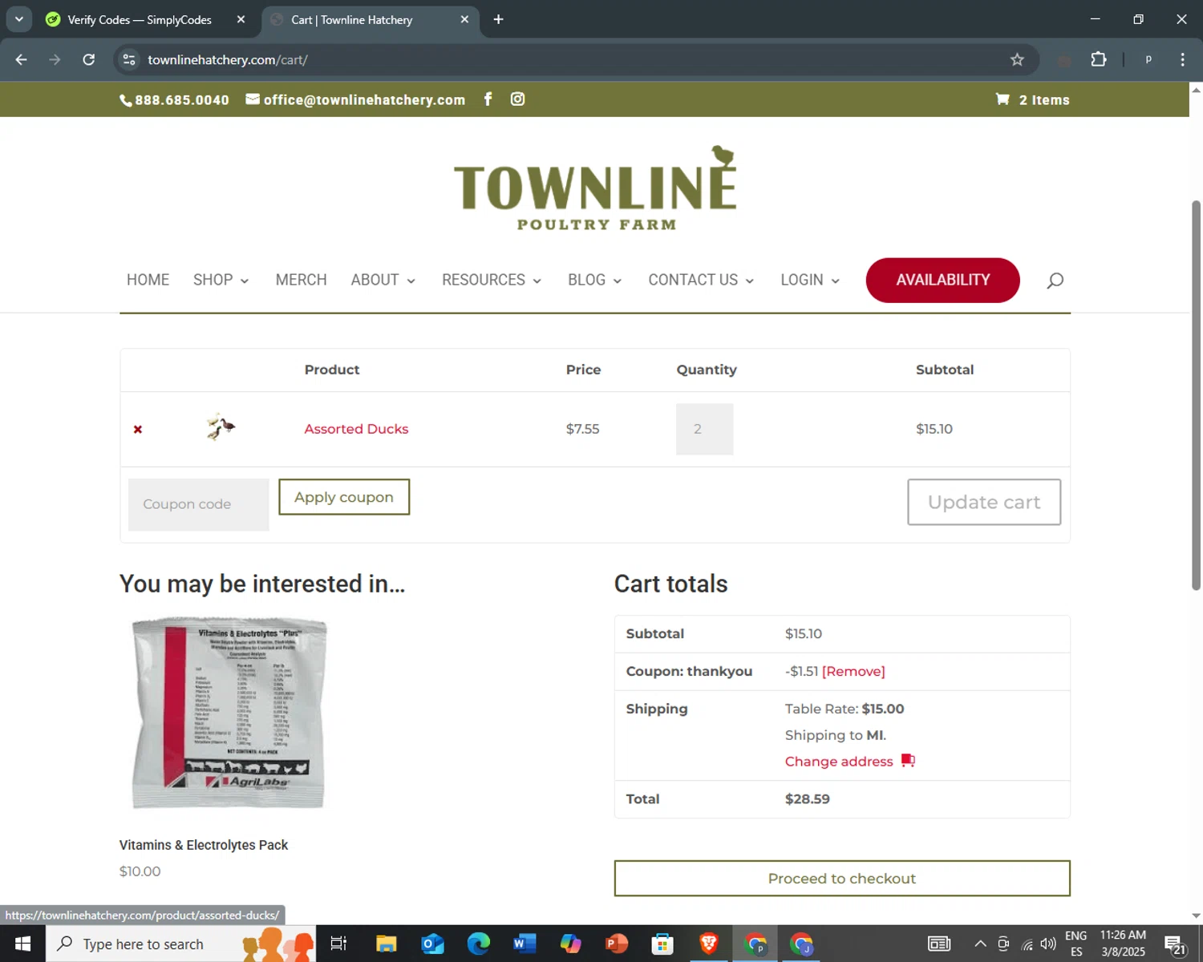Call 888.685.0040 phone link
Image resolution: width=1203 pixels, height=962 pixels.
174,99
